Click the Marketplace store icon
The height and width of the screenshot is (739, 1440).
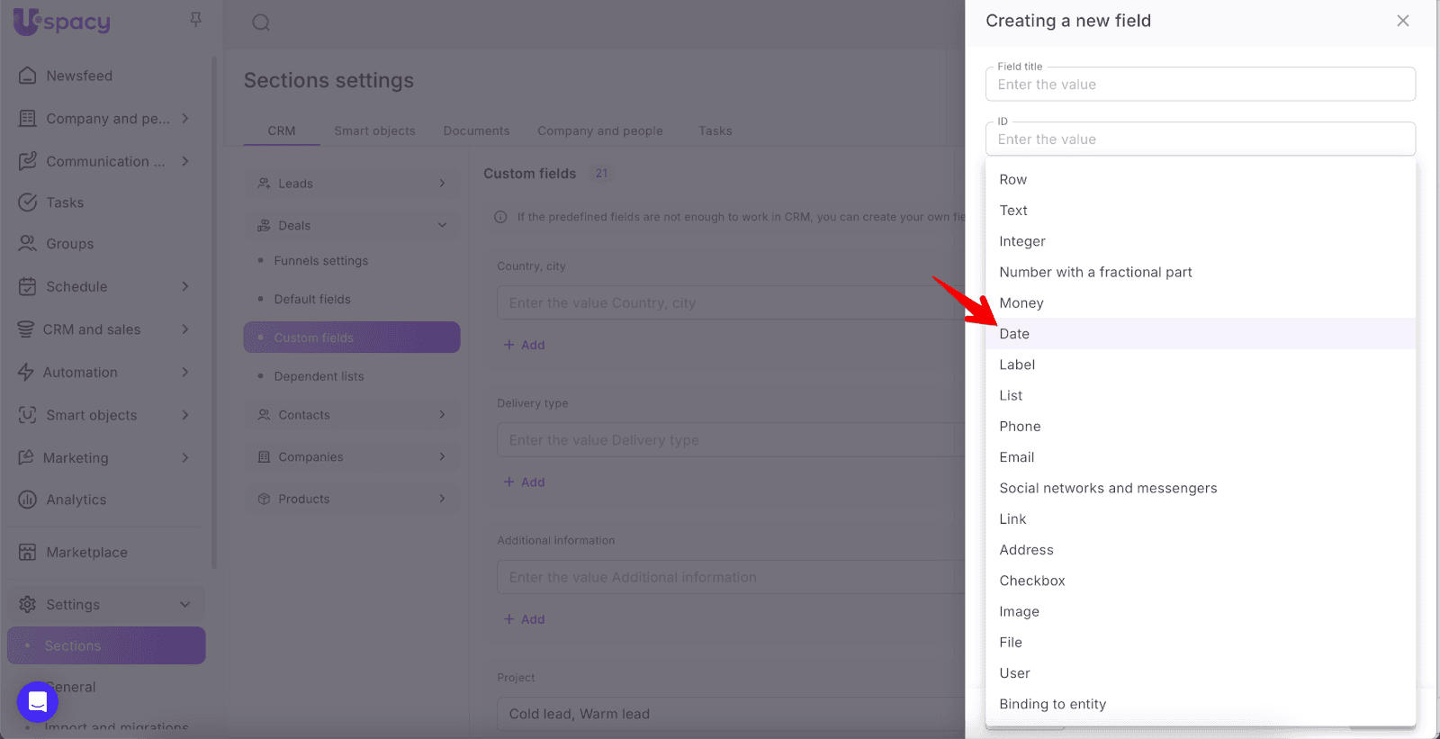[28, 552]
